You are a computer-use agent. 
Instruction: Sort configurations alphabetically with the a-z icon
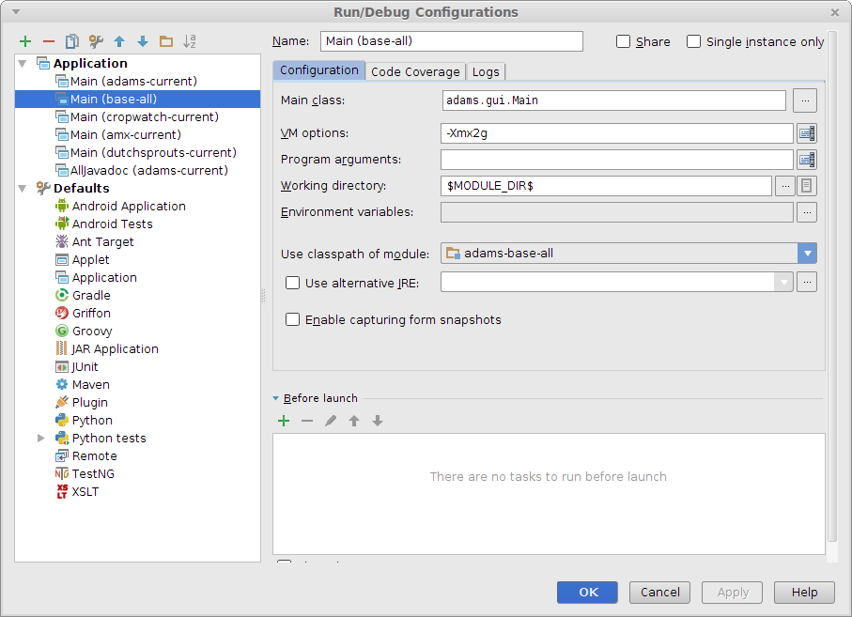[190, 41]
